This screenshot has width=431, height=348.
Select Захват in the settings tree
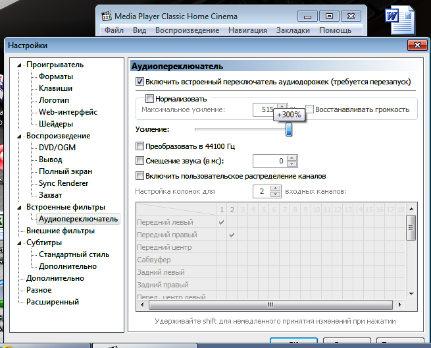[50, 195]
